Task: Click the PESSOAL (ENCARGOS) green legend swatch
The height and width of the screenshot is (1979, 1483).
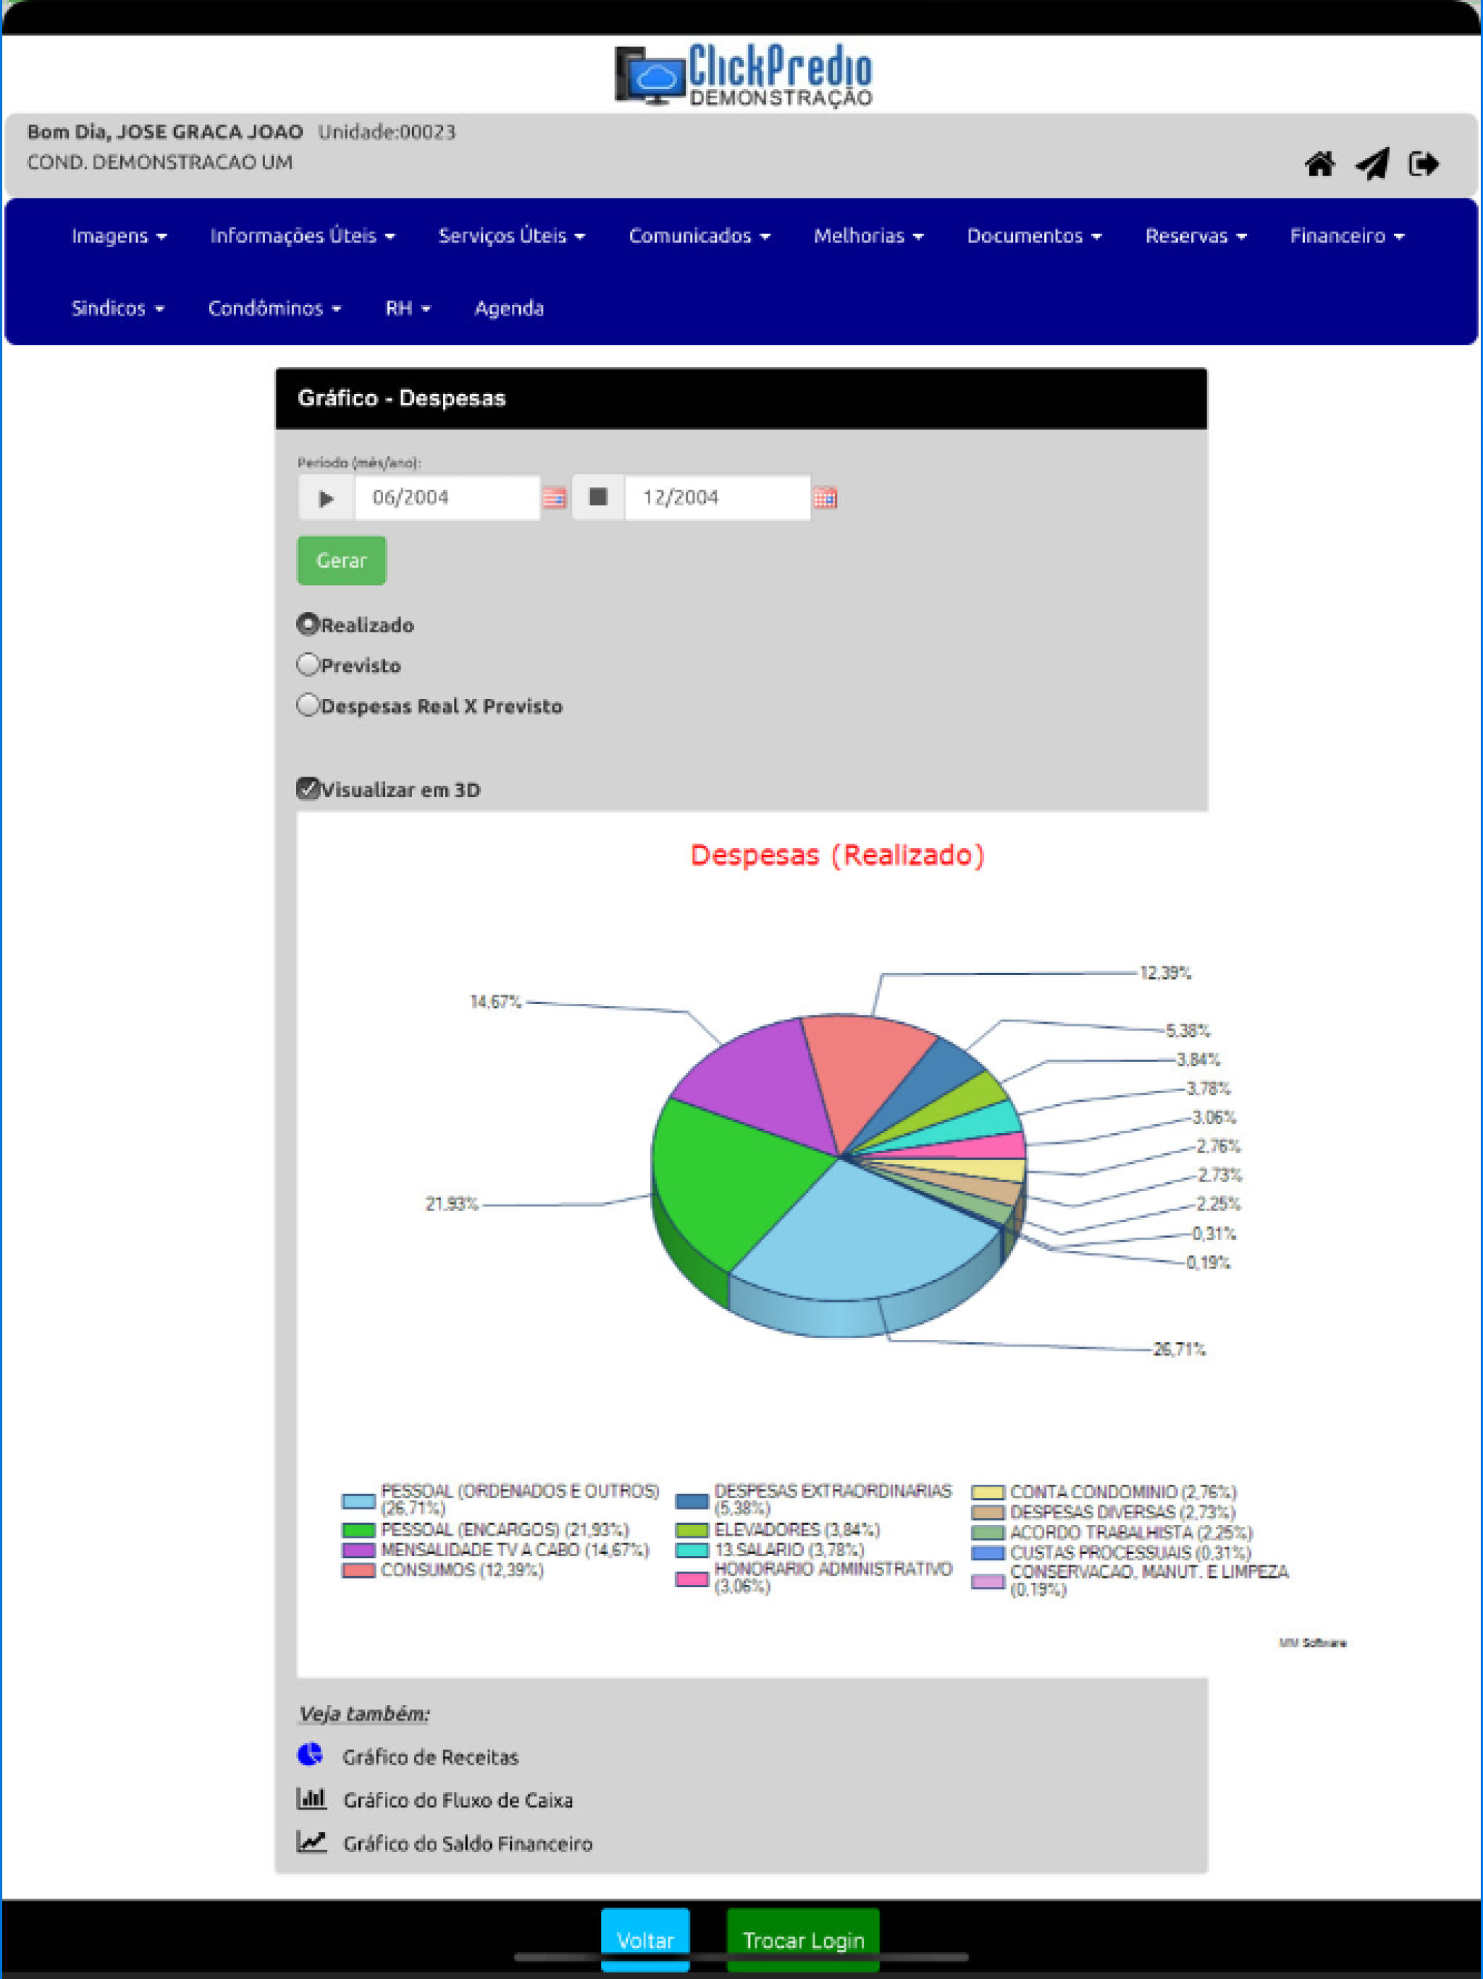Action: [358, 1530]
